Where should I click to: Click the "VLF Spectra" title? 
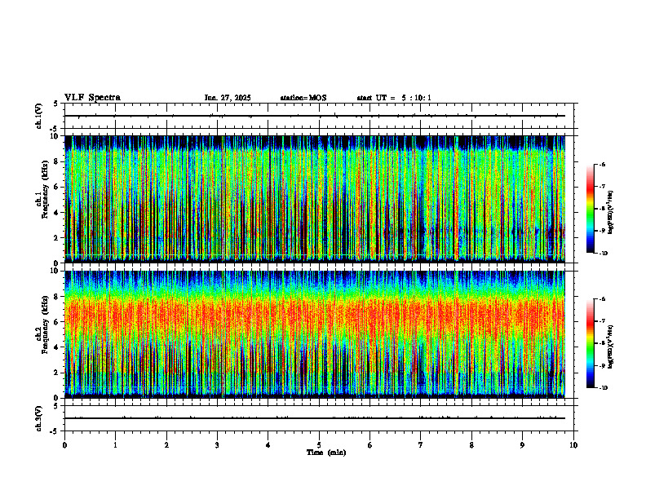tap(92, 98)
